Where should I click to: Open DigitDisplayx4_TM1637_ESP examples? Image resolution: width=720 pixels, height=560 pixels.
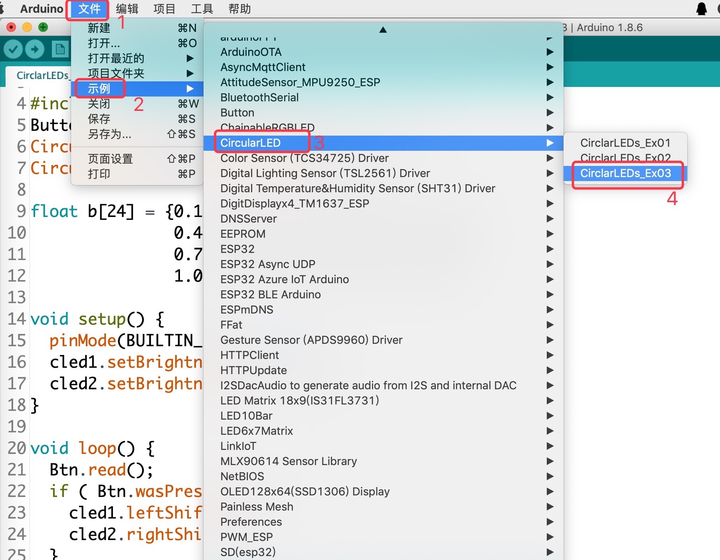click(x=383, y=203)
